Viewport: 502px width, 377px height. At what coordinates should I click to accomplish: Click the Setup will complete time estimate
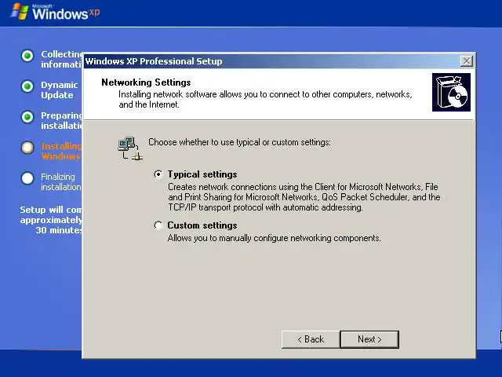click(x=50, y=220)
